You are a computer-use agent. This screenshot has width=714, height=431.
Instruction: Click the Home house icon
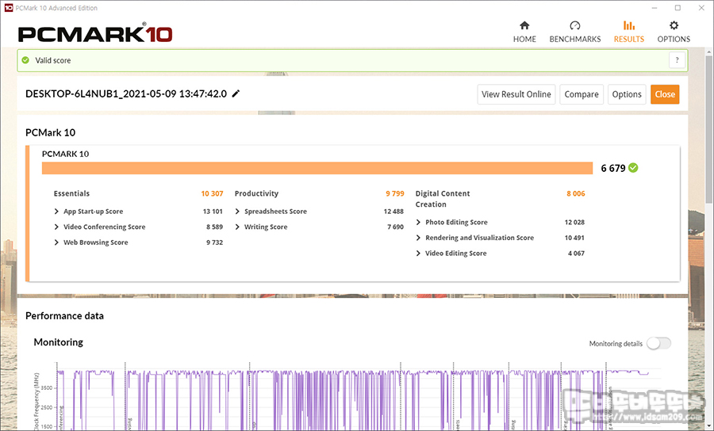tap(524, 25)
